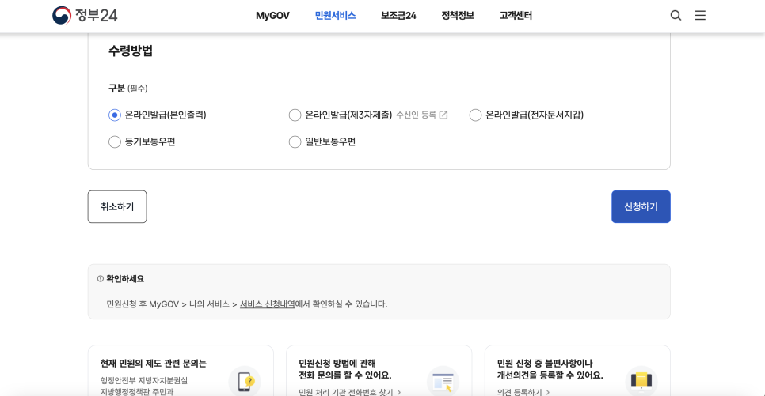The width and height of the screenshot is (765, 396).
Task: Click the external link icon beside 수신인 등록
Action: click(443, 115)
